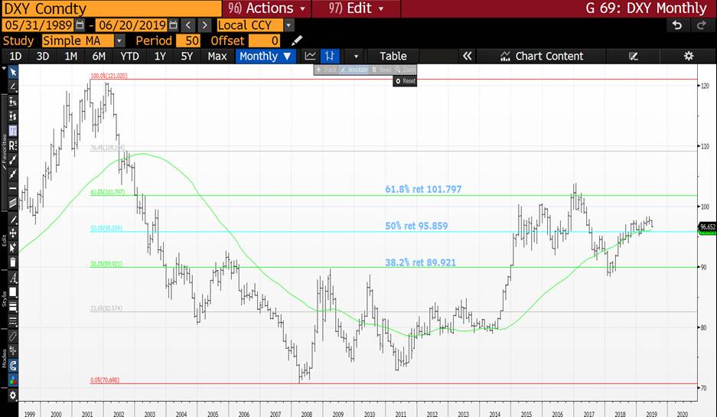Toggle the ruler mode
Image resolution: width=717 pixels, height=417 pixels.
13,337
